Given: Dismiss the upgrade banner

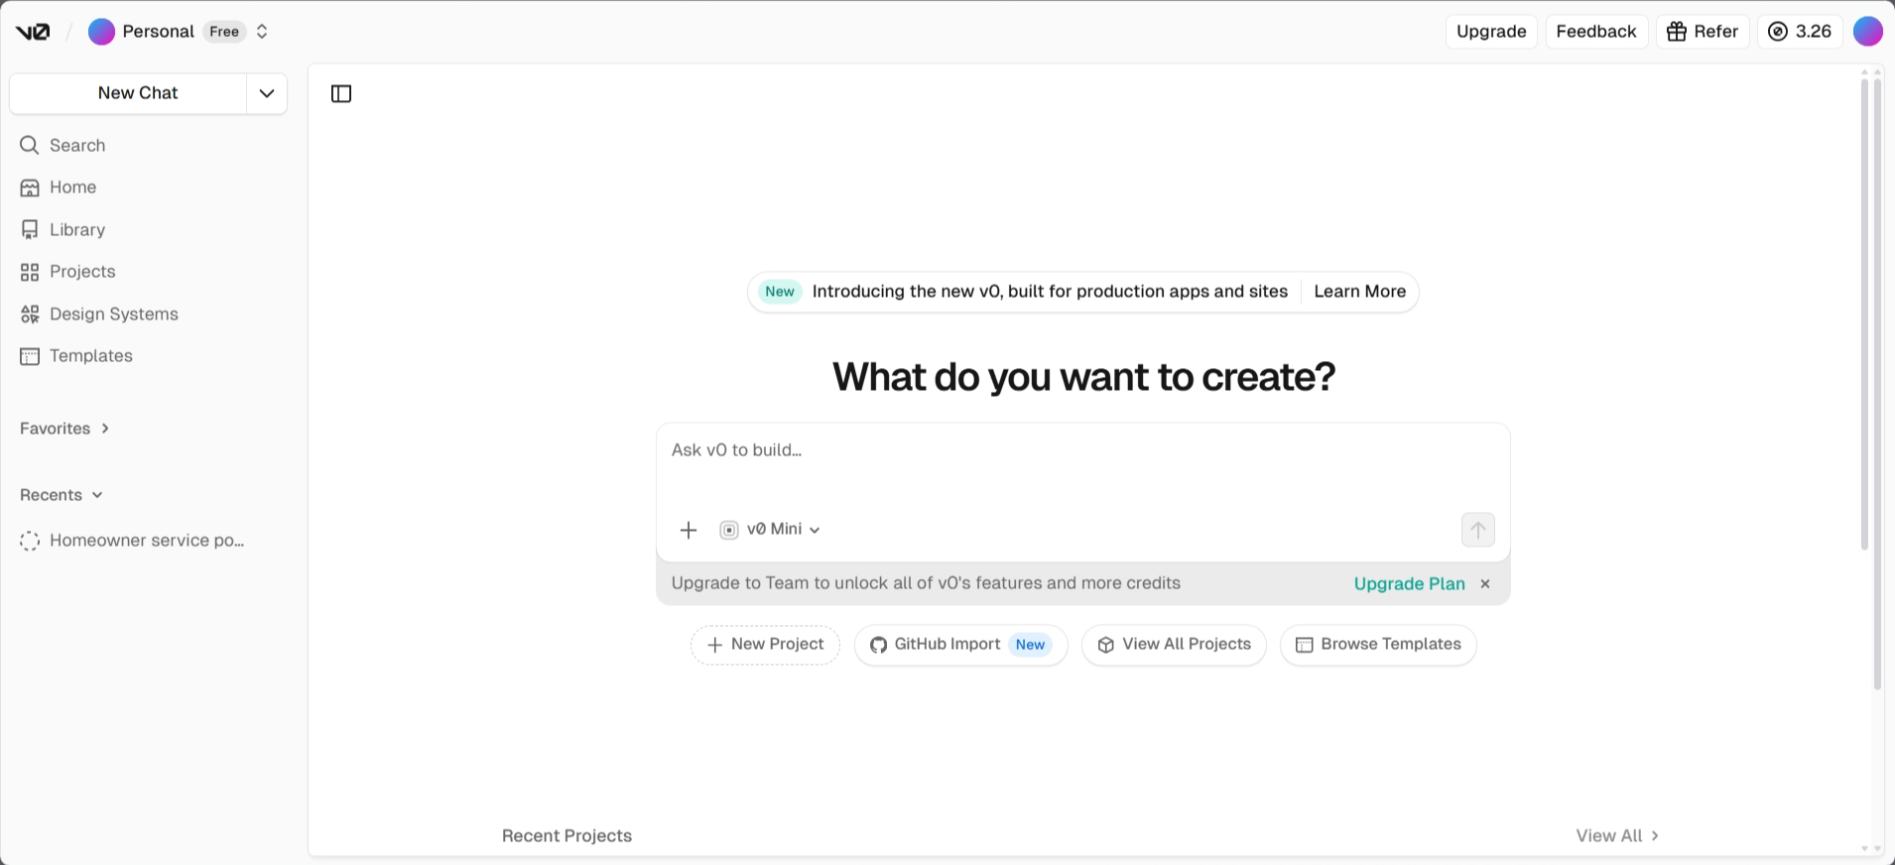Looking at the screenshot, I should click(1485, 584).
